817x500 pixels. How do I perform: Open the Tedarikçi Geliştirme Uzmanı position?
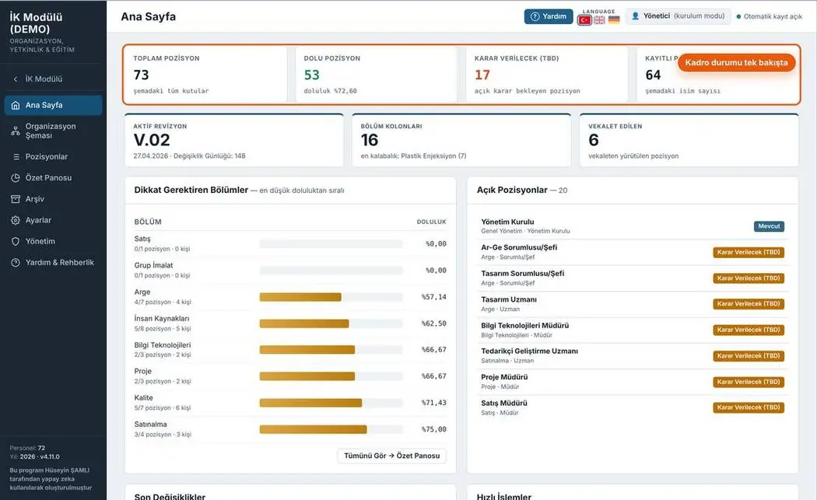(633, 355)
